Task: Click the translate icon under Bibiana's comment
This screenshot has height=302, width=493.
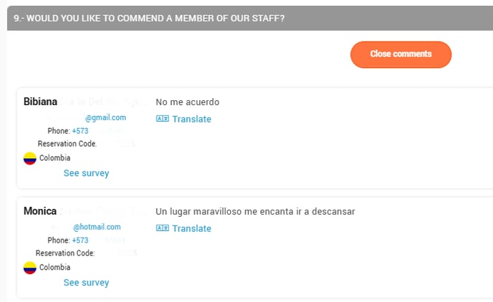Action: (x=163, y=119)
